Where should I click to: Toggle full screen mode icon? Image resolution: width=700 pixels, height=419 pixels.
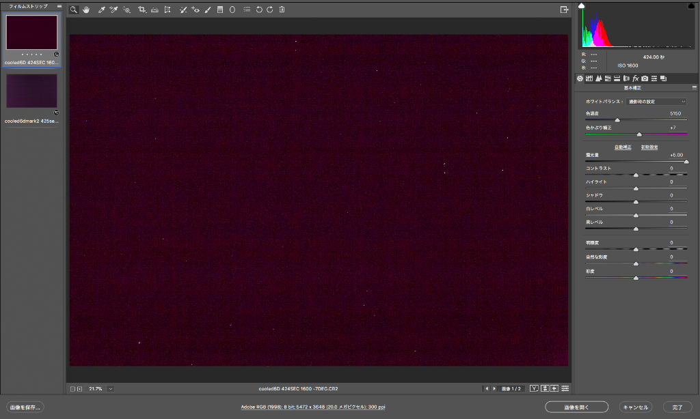click(564, 10)
